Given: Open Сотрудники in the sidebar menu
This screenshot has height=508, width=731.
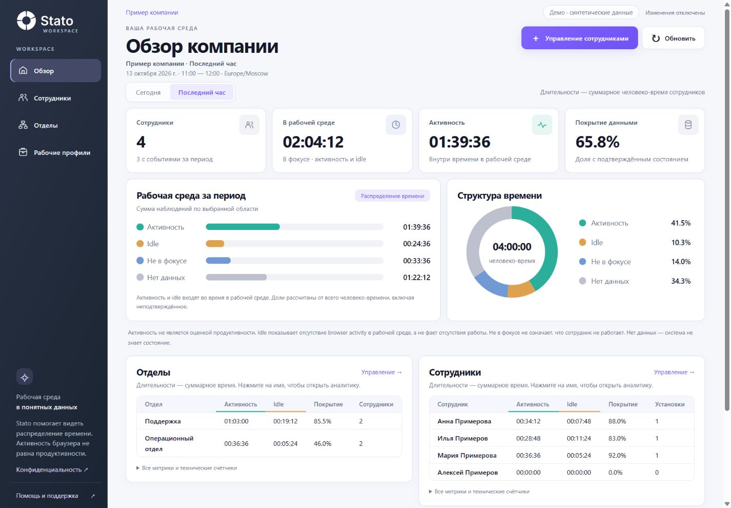Looking at the screenshot, I should [x=55, y=98].
